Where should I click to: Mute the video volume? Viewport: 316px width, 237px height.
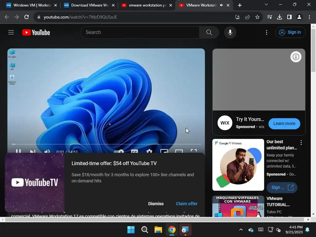tap(47, 151)
